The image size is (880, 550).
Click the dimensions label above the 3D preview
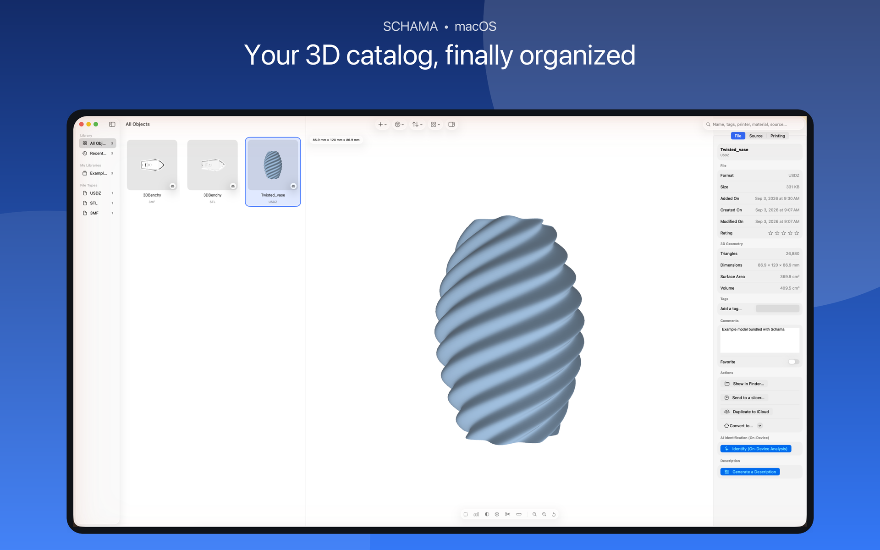pos(336,140)
